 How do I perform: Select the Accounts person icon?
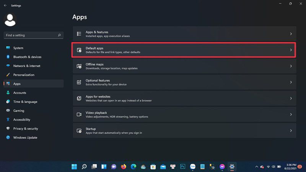[8, 92]
